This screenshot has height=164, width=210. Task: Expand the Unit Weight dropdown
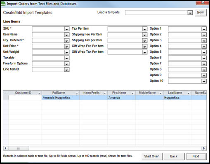pyautogui.click(x=67, y=52)
